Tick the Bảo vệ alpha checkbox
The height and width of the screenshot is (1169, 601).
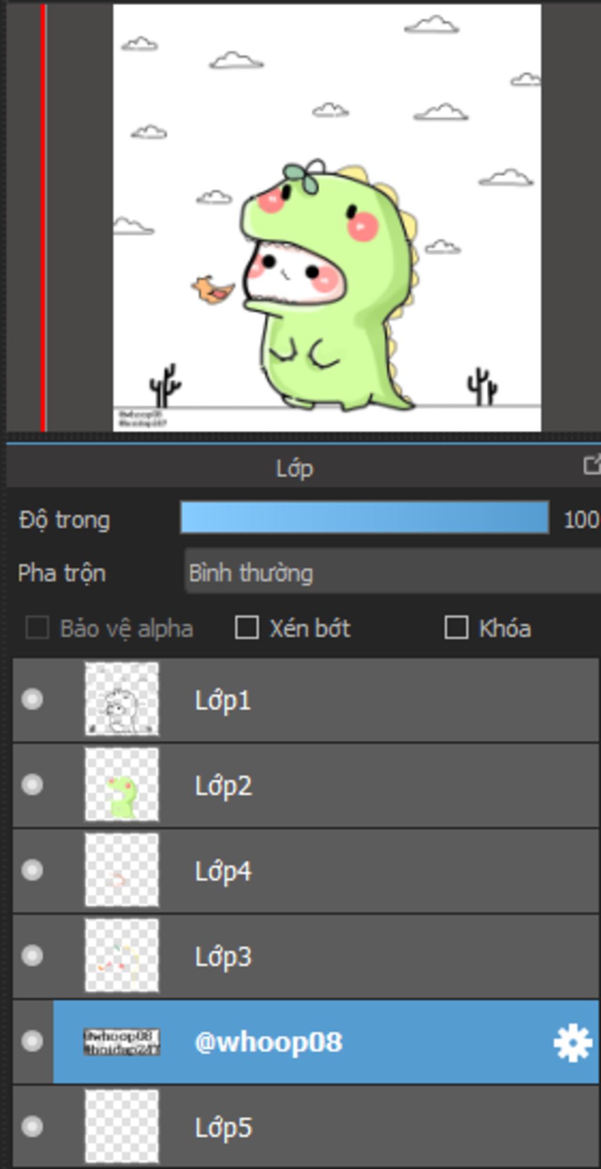point(37,628)
